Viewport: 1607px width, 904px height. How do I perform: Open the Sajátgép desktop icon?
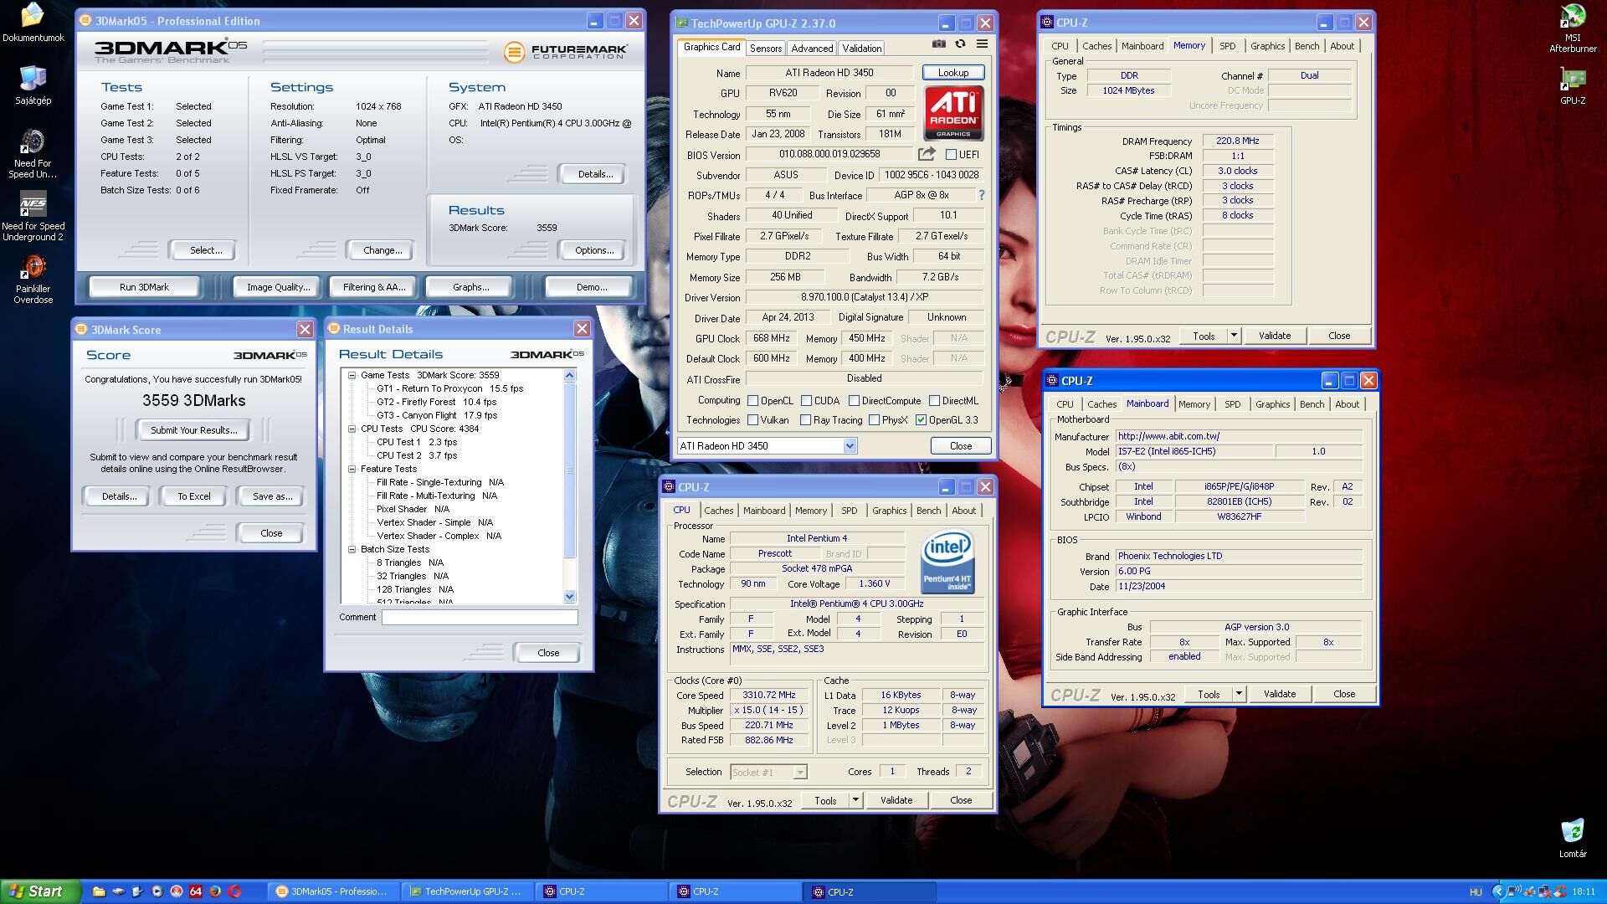pyautogui.click(x=33, y=85)
